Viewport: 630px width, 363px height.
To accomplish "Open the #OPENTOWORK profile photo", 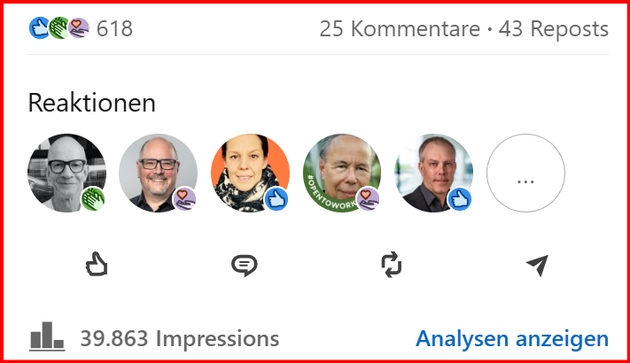I will 342,173.
